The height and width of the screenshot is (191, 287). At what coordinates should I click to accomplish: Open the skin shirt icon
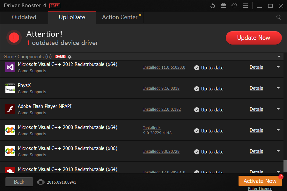234,6
